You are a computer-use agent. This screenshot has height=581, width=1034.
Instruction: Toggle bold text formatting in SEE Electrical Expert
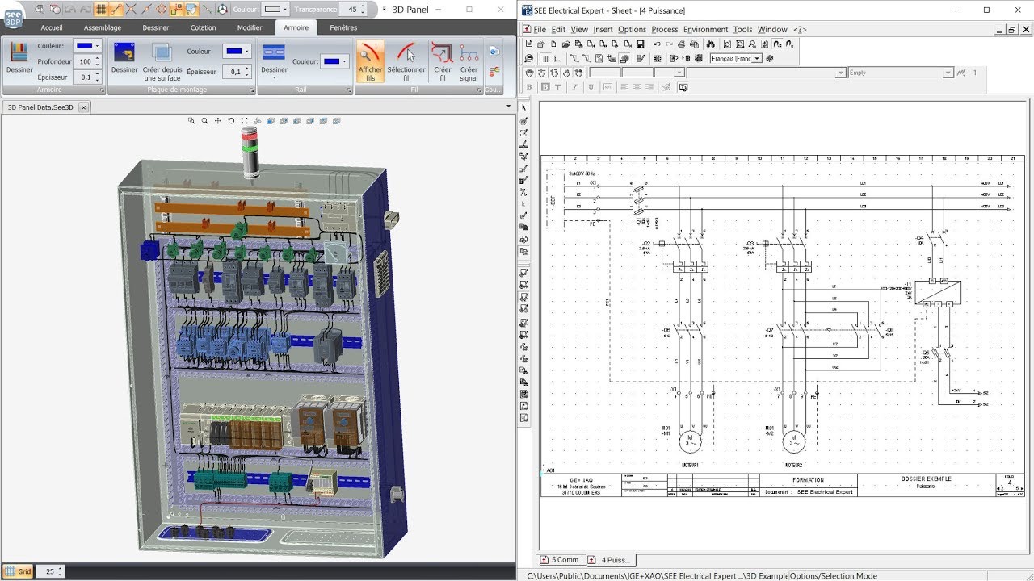coord(528,86)
